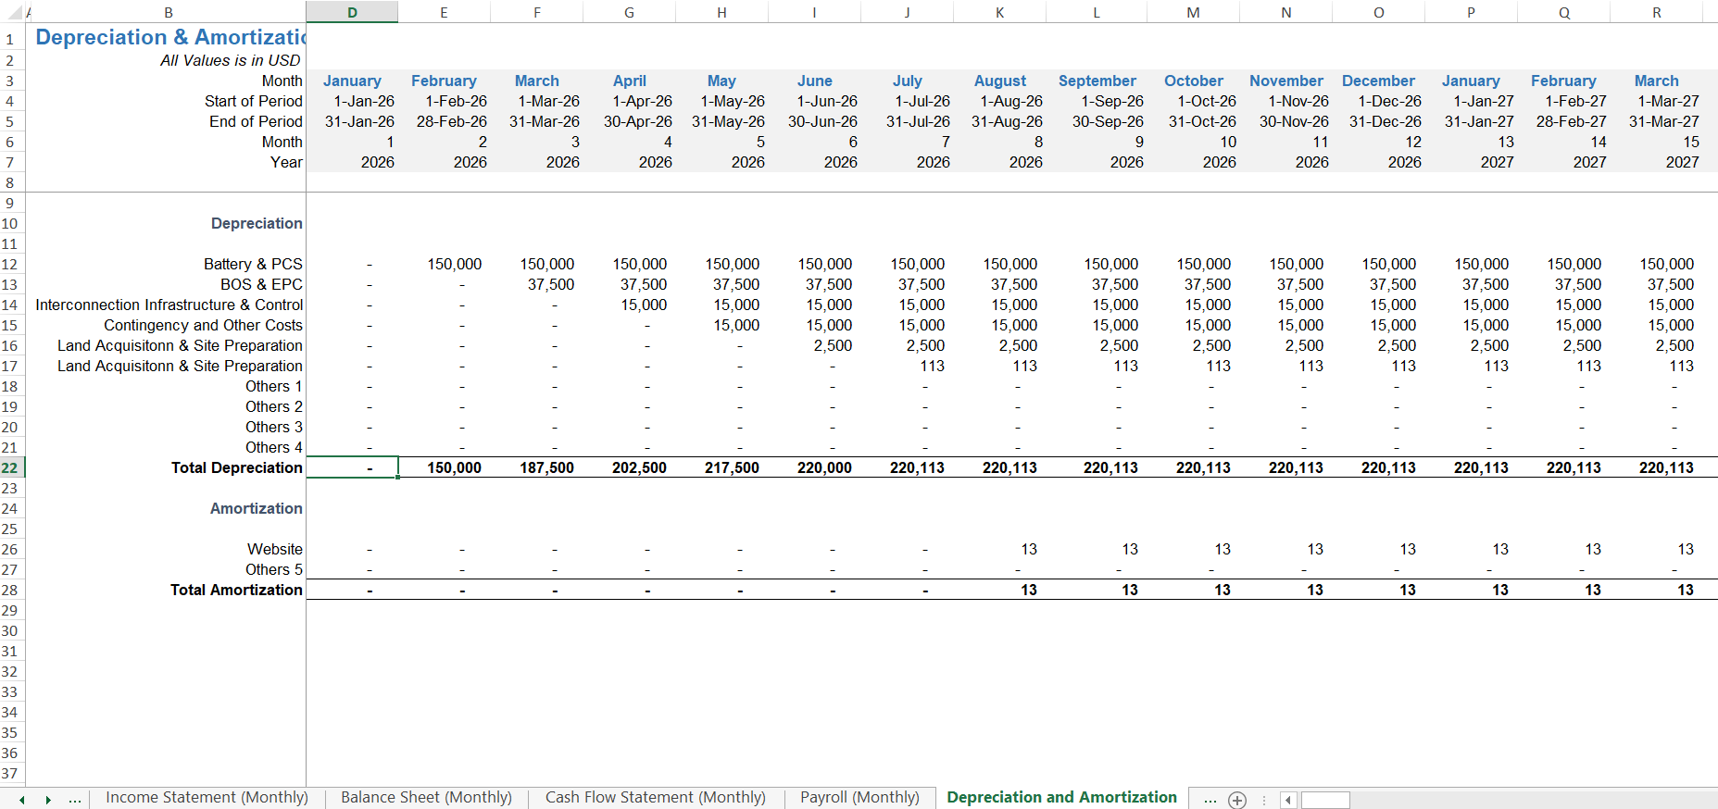
Task: Click the Total Depreciation label cell
Action: click(167, 467)
